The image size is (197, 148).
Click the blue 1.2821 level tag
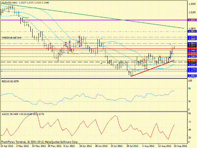tap(192, 31)
